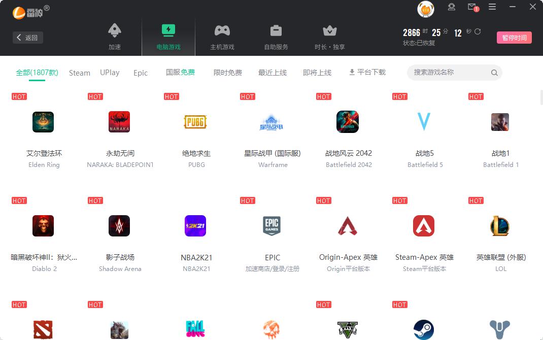Click the user avatar profile picture

coord(425,9)
